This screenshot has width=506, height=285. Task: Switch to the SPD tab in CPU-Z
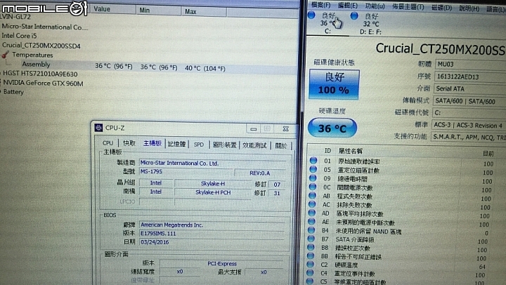coord(199,145)
